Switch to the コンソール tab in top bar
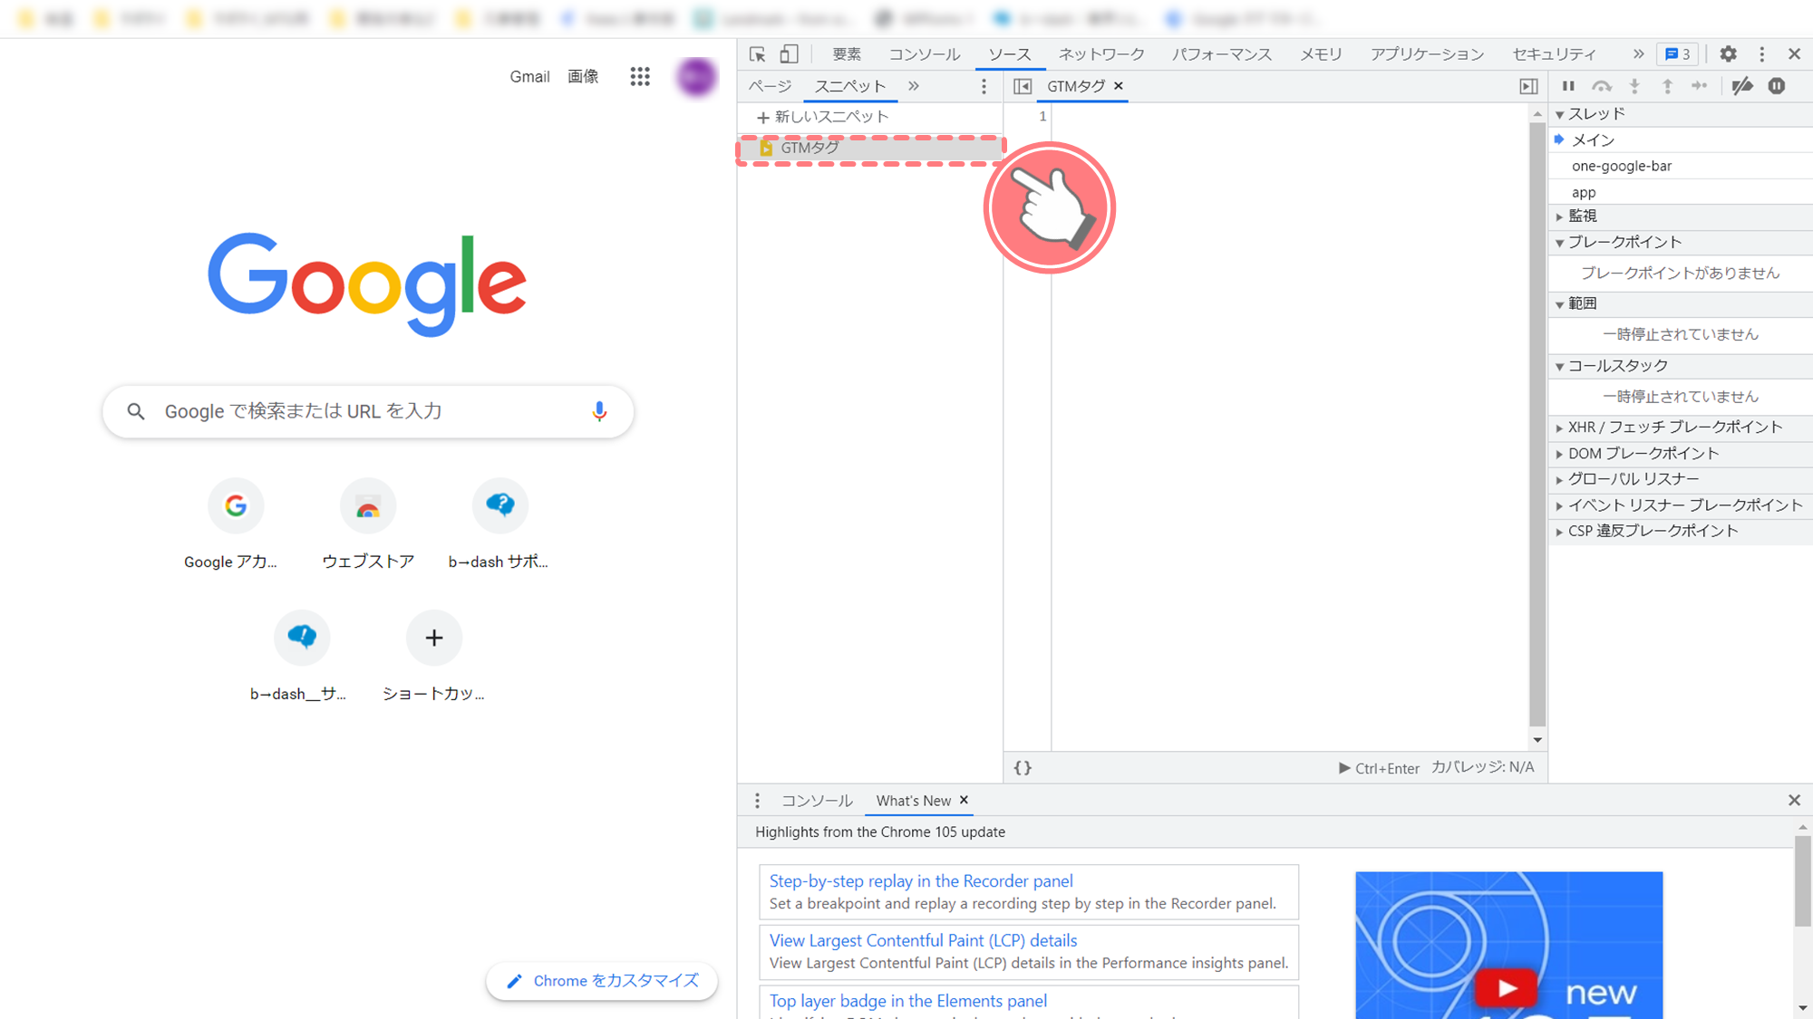1813x1019 pixels. click(x=924, y=54)
